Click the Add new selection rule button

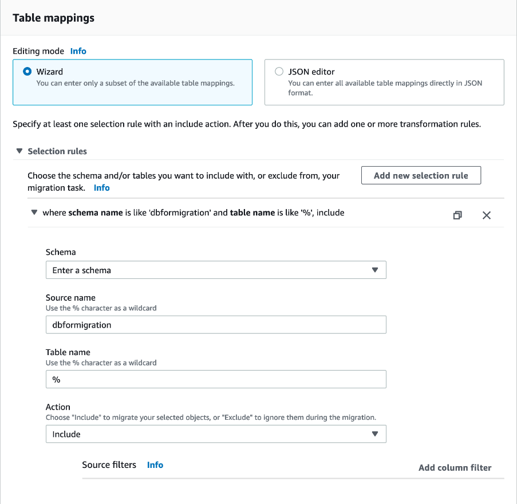pos(421,176)
